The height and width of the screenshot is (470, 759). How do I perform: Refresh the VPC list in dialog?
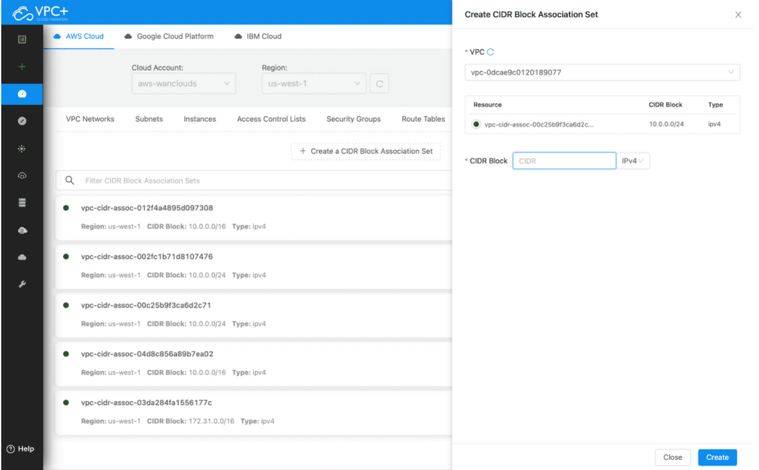[x=490, y=52]
